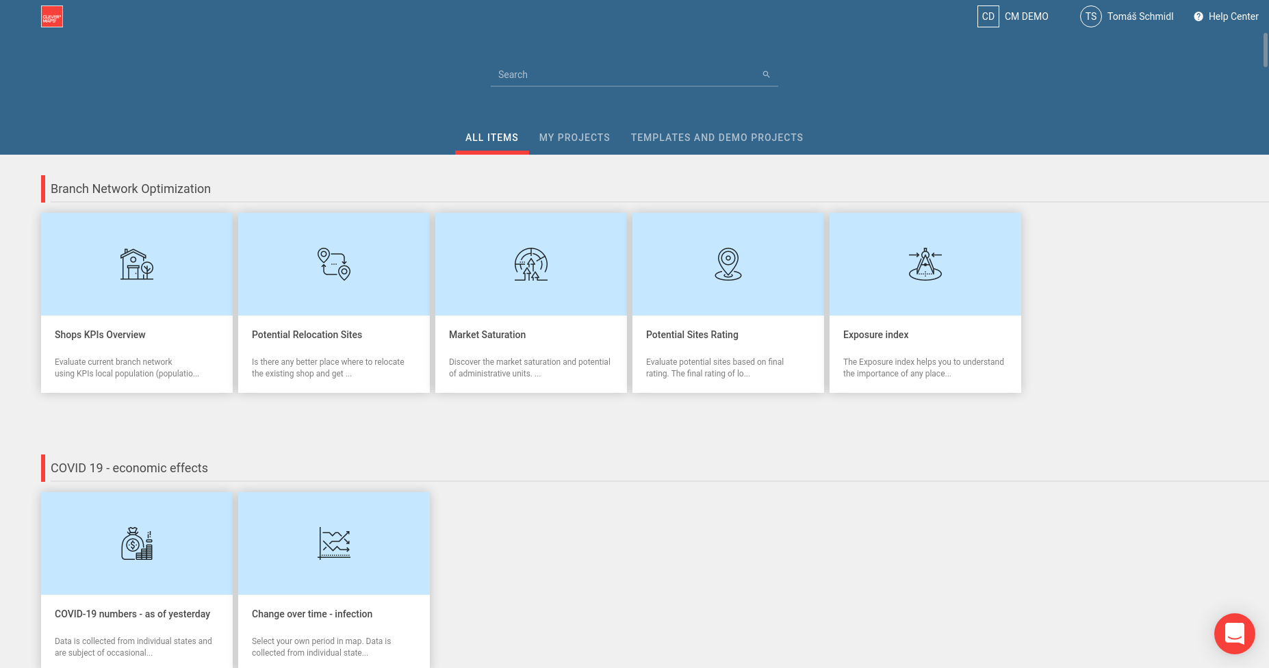Open the Change over time chart icon
This screenshot has width=1269, height=668.
click(334, 543)
